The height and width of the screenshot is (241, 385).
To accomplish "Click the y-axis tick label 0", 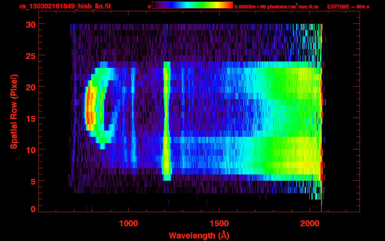I will click(x=33, y=209).
